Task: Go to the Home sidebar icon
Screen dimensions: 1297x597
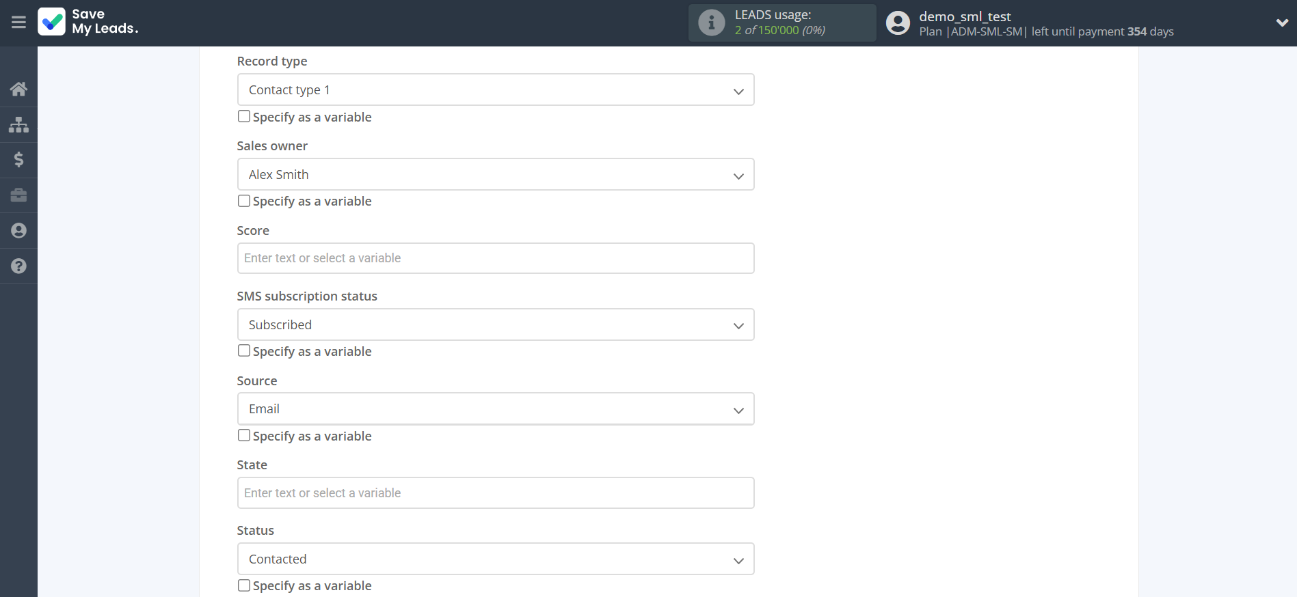Action: pyautogui.click(x=18, y=89)
